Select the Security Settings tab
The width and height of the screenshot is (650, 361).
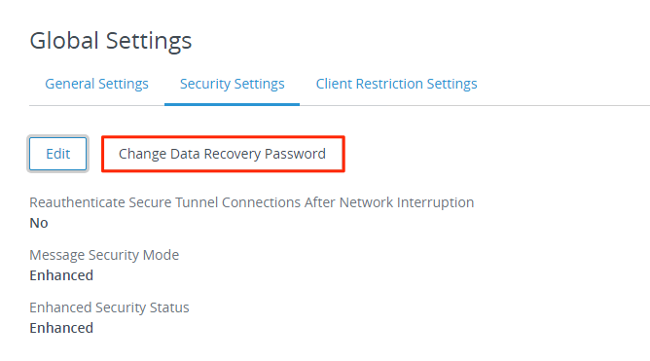tap(233, 84)
